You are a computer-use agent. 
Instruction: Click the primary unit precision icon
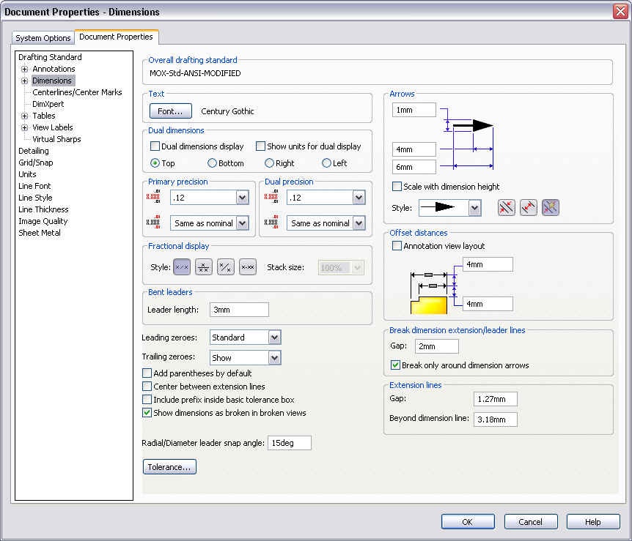(153, 197)
